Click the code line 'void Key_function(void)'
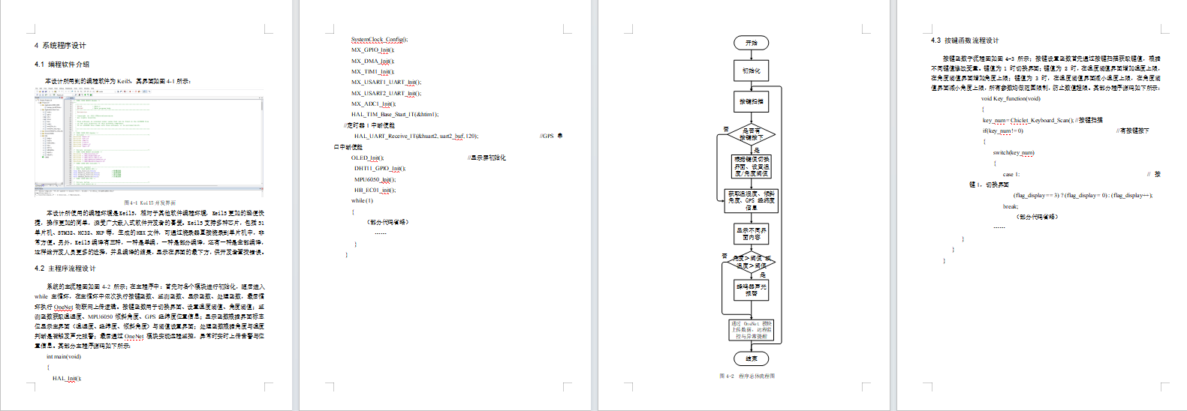1187x411 pixels. pyautogui.click(x=1011, y=99)
